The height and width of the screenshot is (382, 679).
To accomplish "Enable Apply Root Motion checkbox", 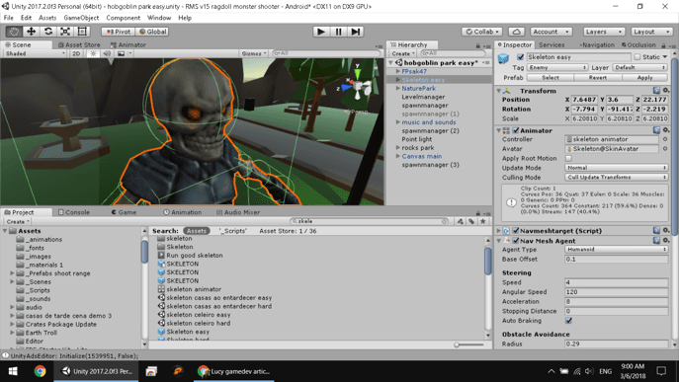I will point(568,158).
